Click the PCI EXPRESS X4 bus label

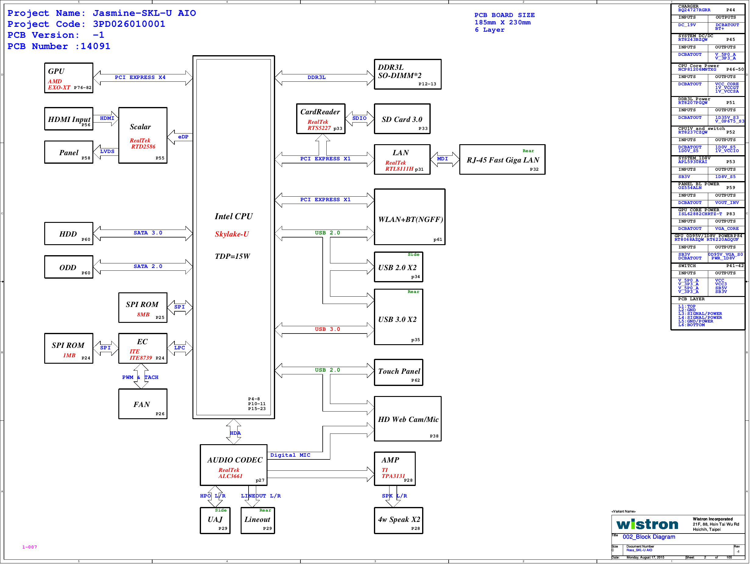pos(140,77)
